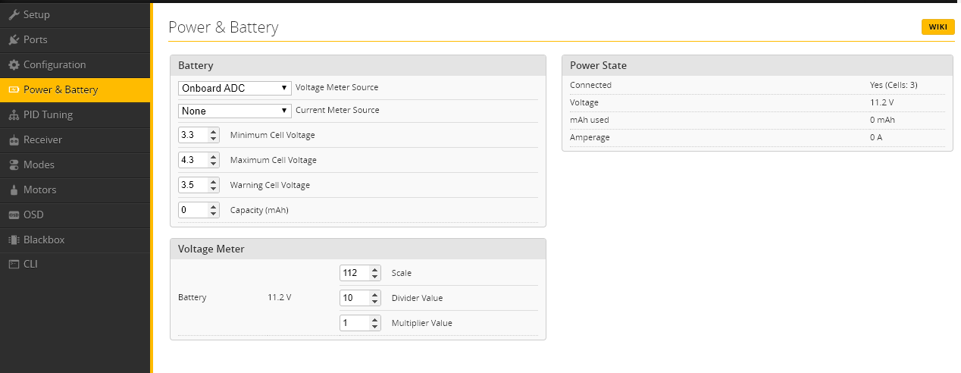961x373 pixels.
Task: Click the PID Tuning icon
Action: (14, 114)
